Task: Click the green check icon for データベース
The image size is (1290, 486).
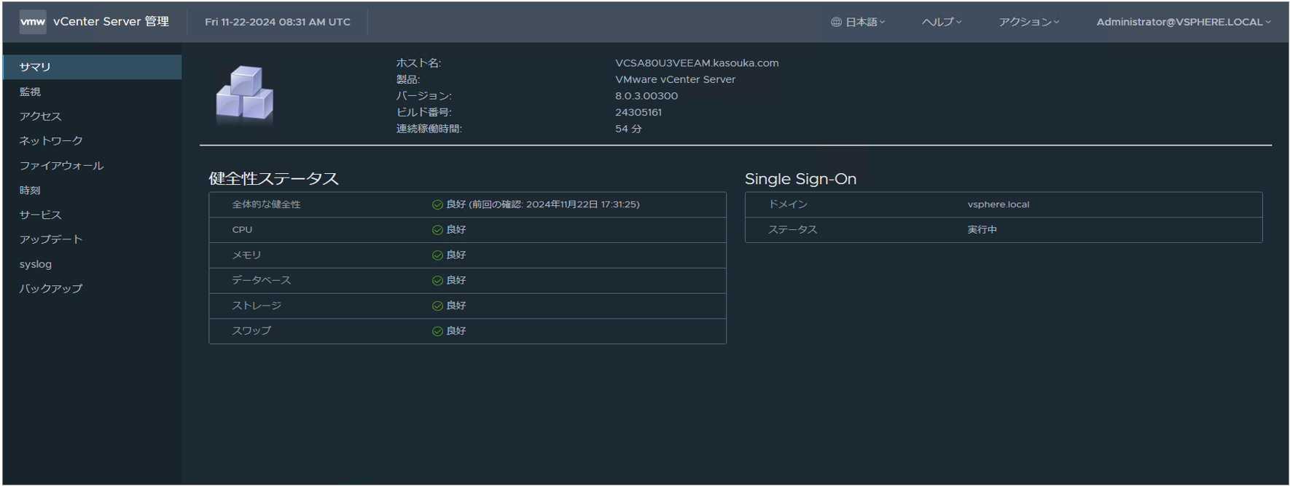Action: (x=437, y=280)
